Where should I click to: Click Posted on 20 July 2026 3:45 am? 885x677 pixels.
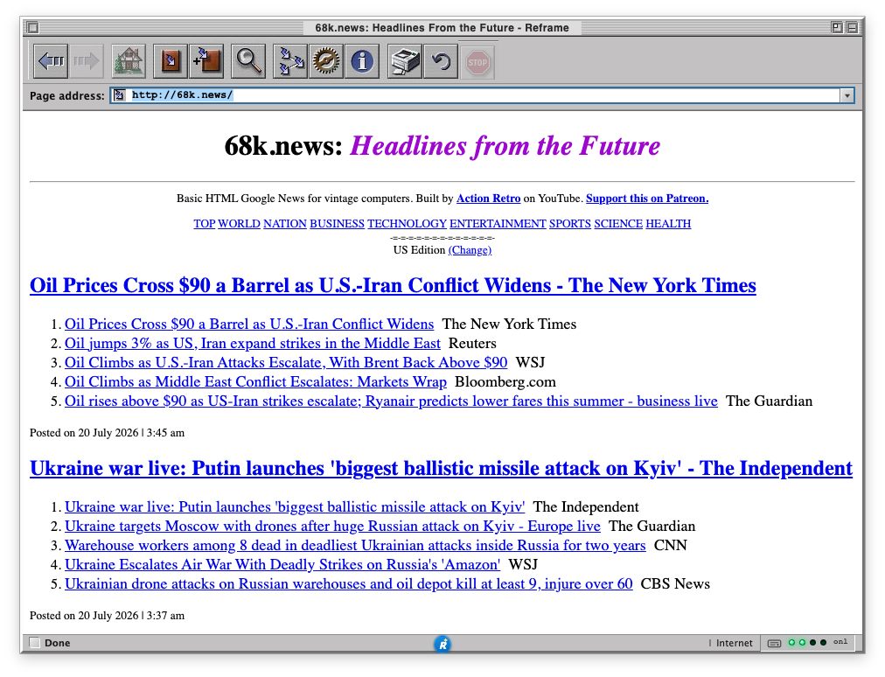(108, 432)
